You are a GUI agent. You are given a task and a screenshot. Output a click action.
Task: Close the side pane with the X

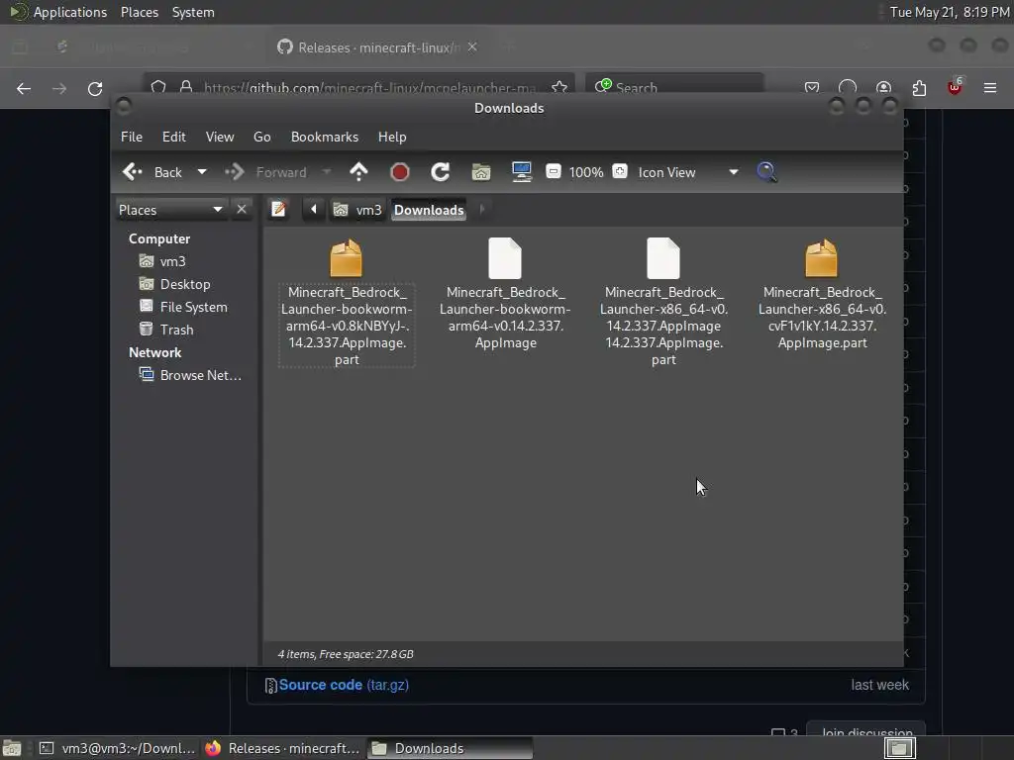pos(242,210)
